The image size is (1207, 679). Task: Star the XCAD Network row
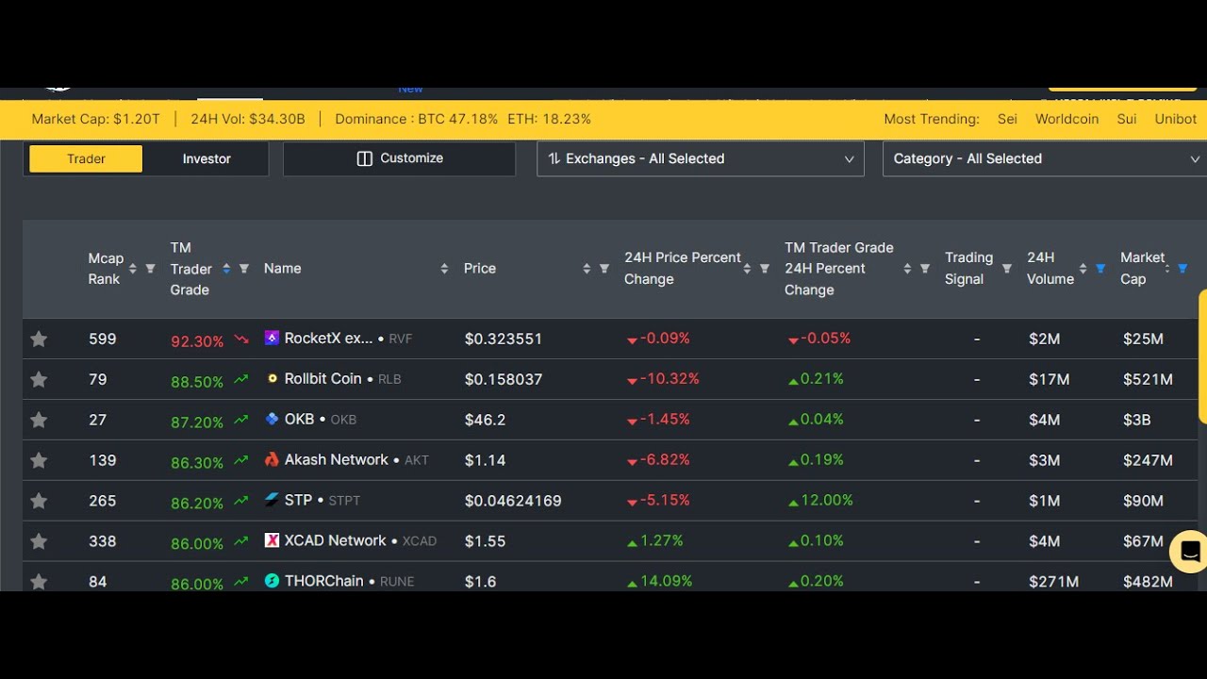click(x=39, y=541)
